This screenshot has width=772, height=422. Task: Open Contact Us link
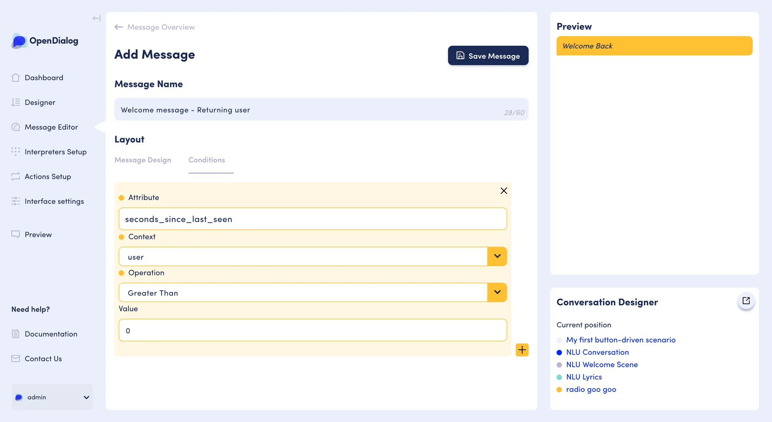click(x=43, y=359)
